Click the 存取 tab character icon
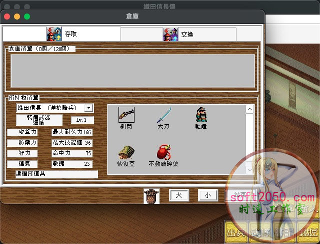The height and width of the screenshot is (244, 320). point(53,34)
